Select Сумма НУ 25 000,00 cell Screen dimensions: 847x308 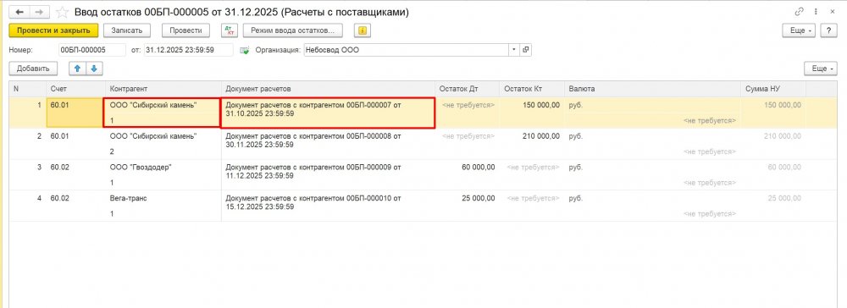tap(773, 199)
